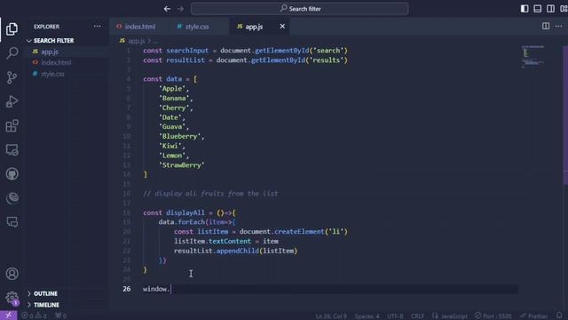The height and width of the screenshot is (320, 568).
Task: Open style.css in the Explorer tree
Action: point(52,74)
